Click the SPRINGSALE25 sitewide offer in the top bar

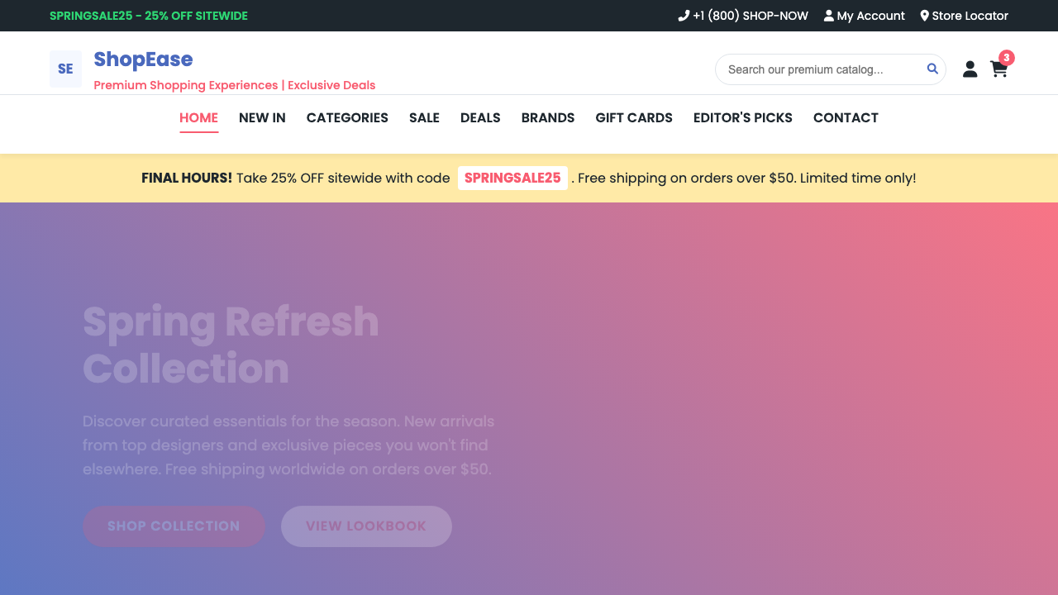coord(148,15)
